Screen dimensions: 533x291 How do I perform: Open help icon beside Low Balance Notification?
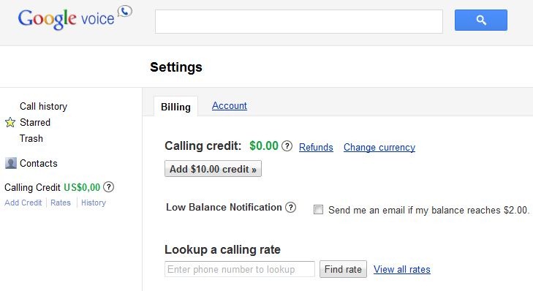click(290, 208)
